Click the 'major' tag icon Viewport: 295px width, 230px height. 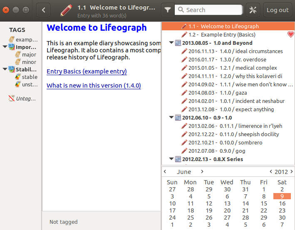click(18, 54)
